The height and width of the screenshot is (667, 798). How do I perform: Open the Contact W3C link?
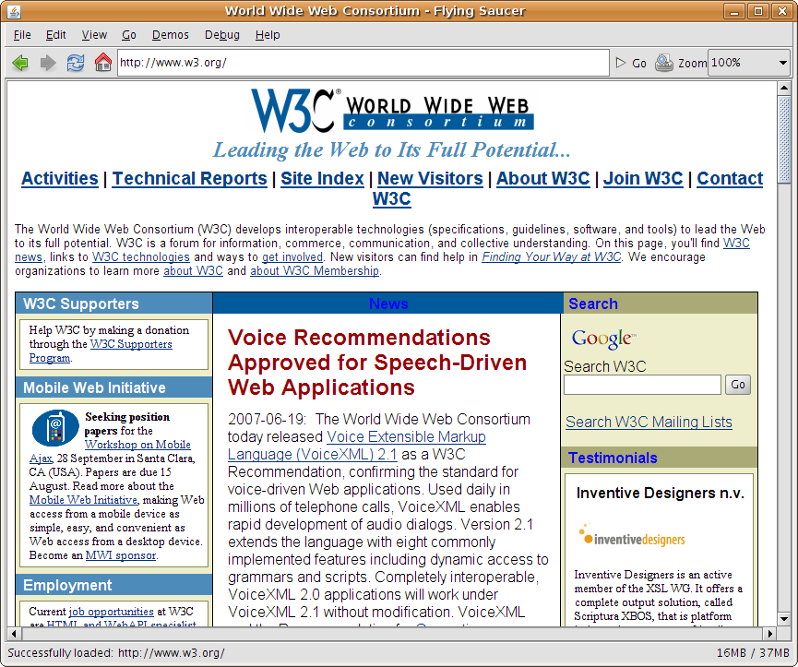click(x=730, y=179)
